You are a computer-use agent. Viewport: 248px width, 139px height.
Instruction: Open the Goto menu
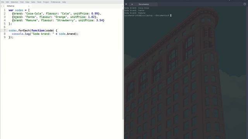[33, 2]
